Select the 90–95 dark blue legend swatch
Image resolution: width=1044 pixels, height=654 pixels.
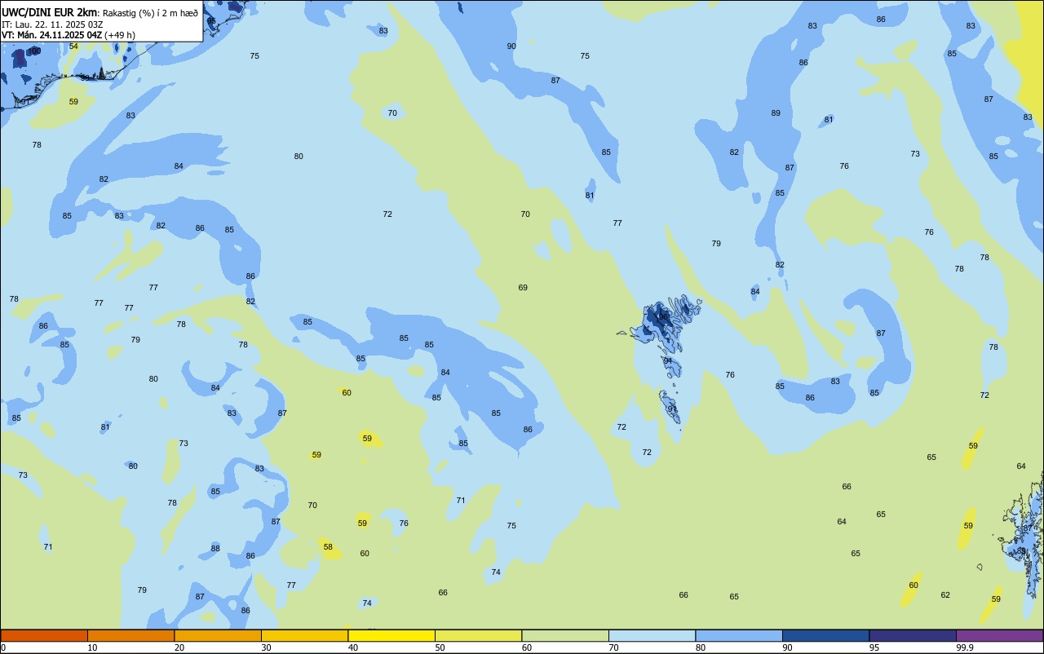(825, 635)
